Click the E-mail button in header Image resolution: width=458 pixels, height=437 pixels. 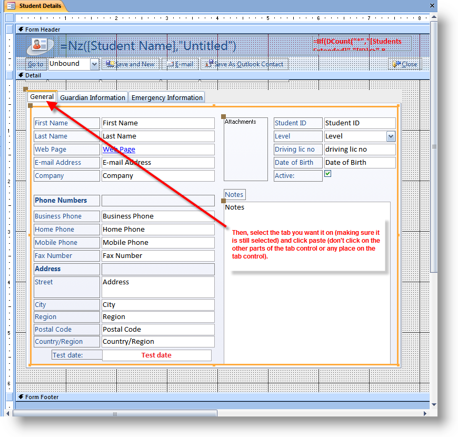180,64
